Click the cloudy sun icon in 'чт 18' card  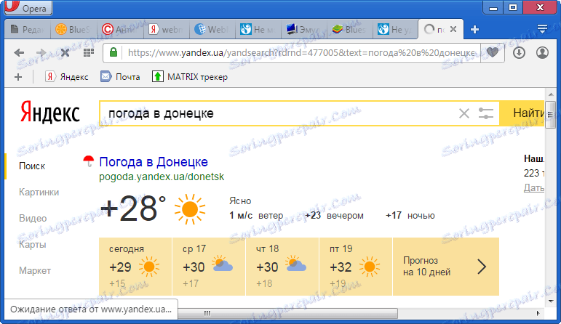point(295,264)
